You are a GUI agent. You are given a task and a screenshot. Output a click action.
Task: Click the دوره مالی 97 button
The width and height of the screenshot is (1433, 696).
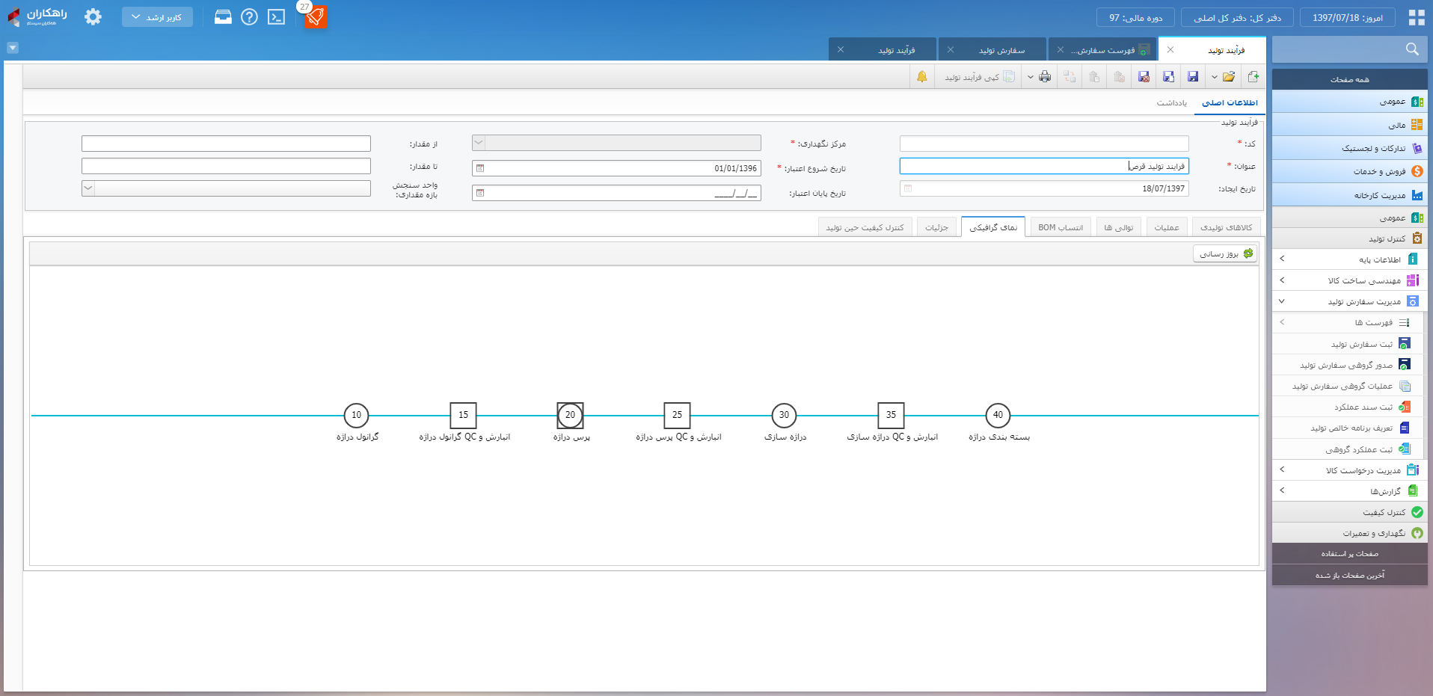tap(1135, 17)
